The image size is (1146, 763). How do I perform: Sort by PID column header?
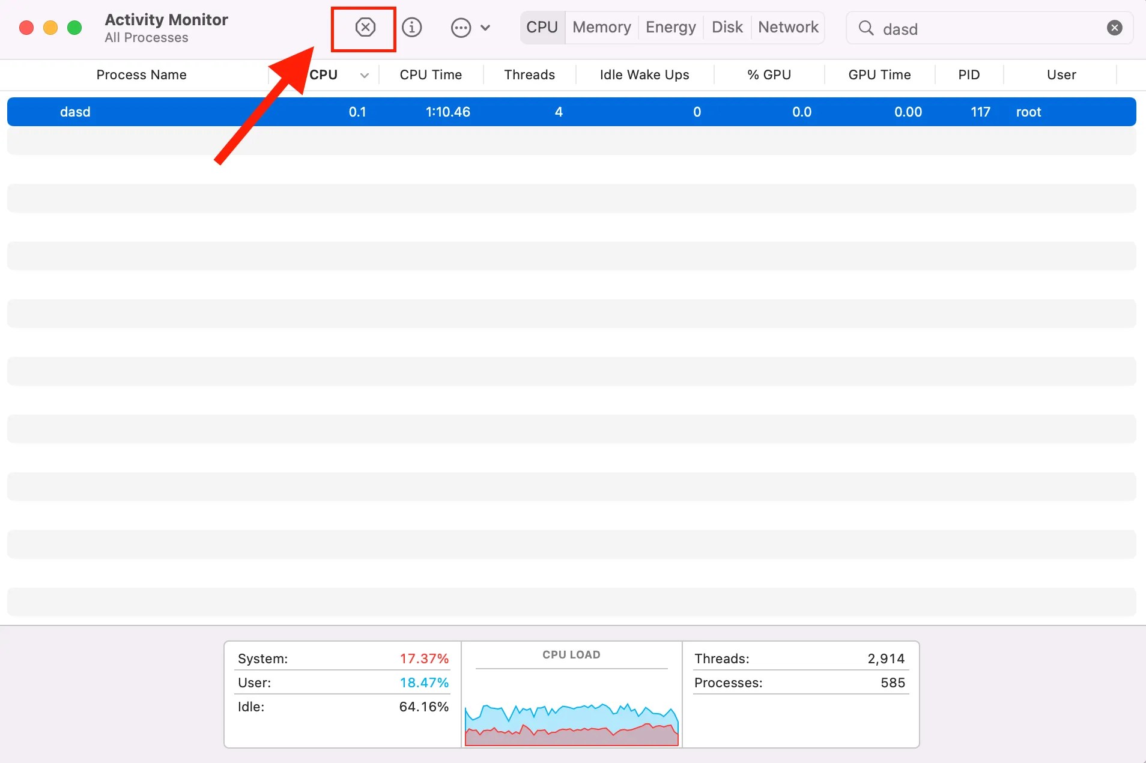click(969, 75)
